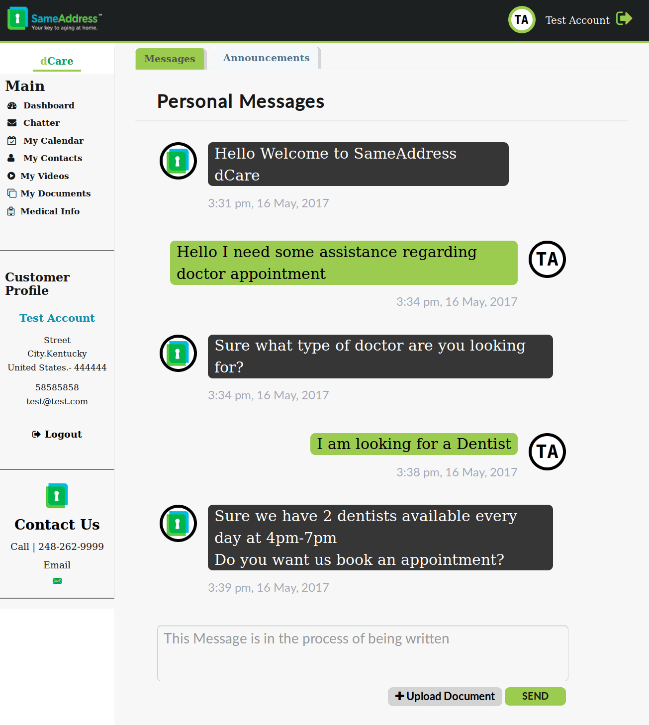Viewport: 649px width, 725px height.
Task: Open My Calendar
Action: 53,141
